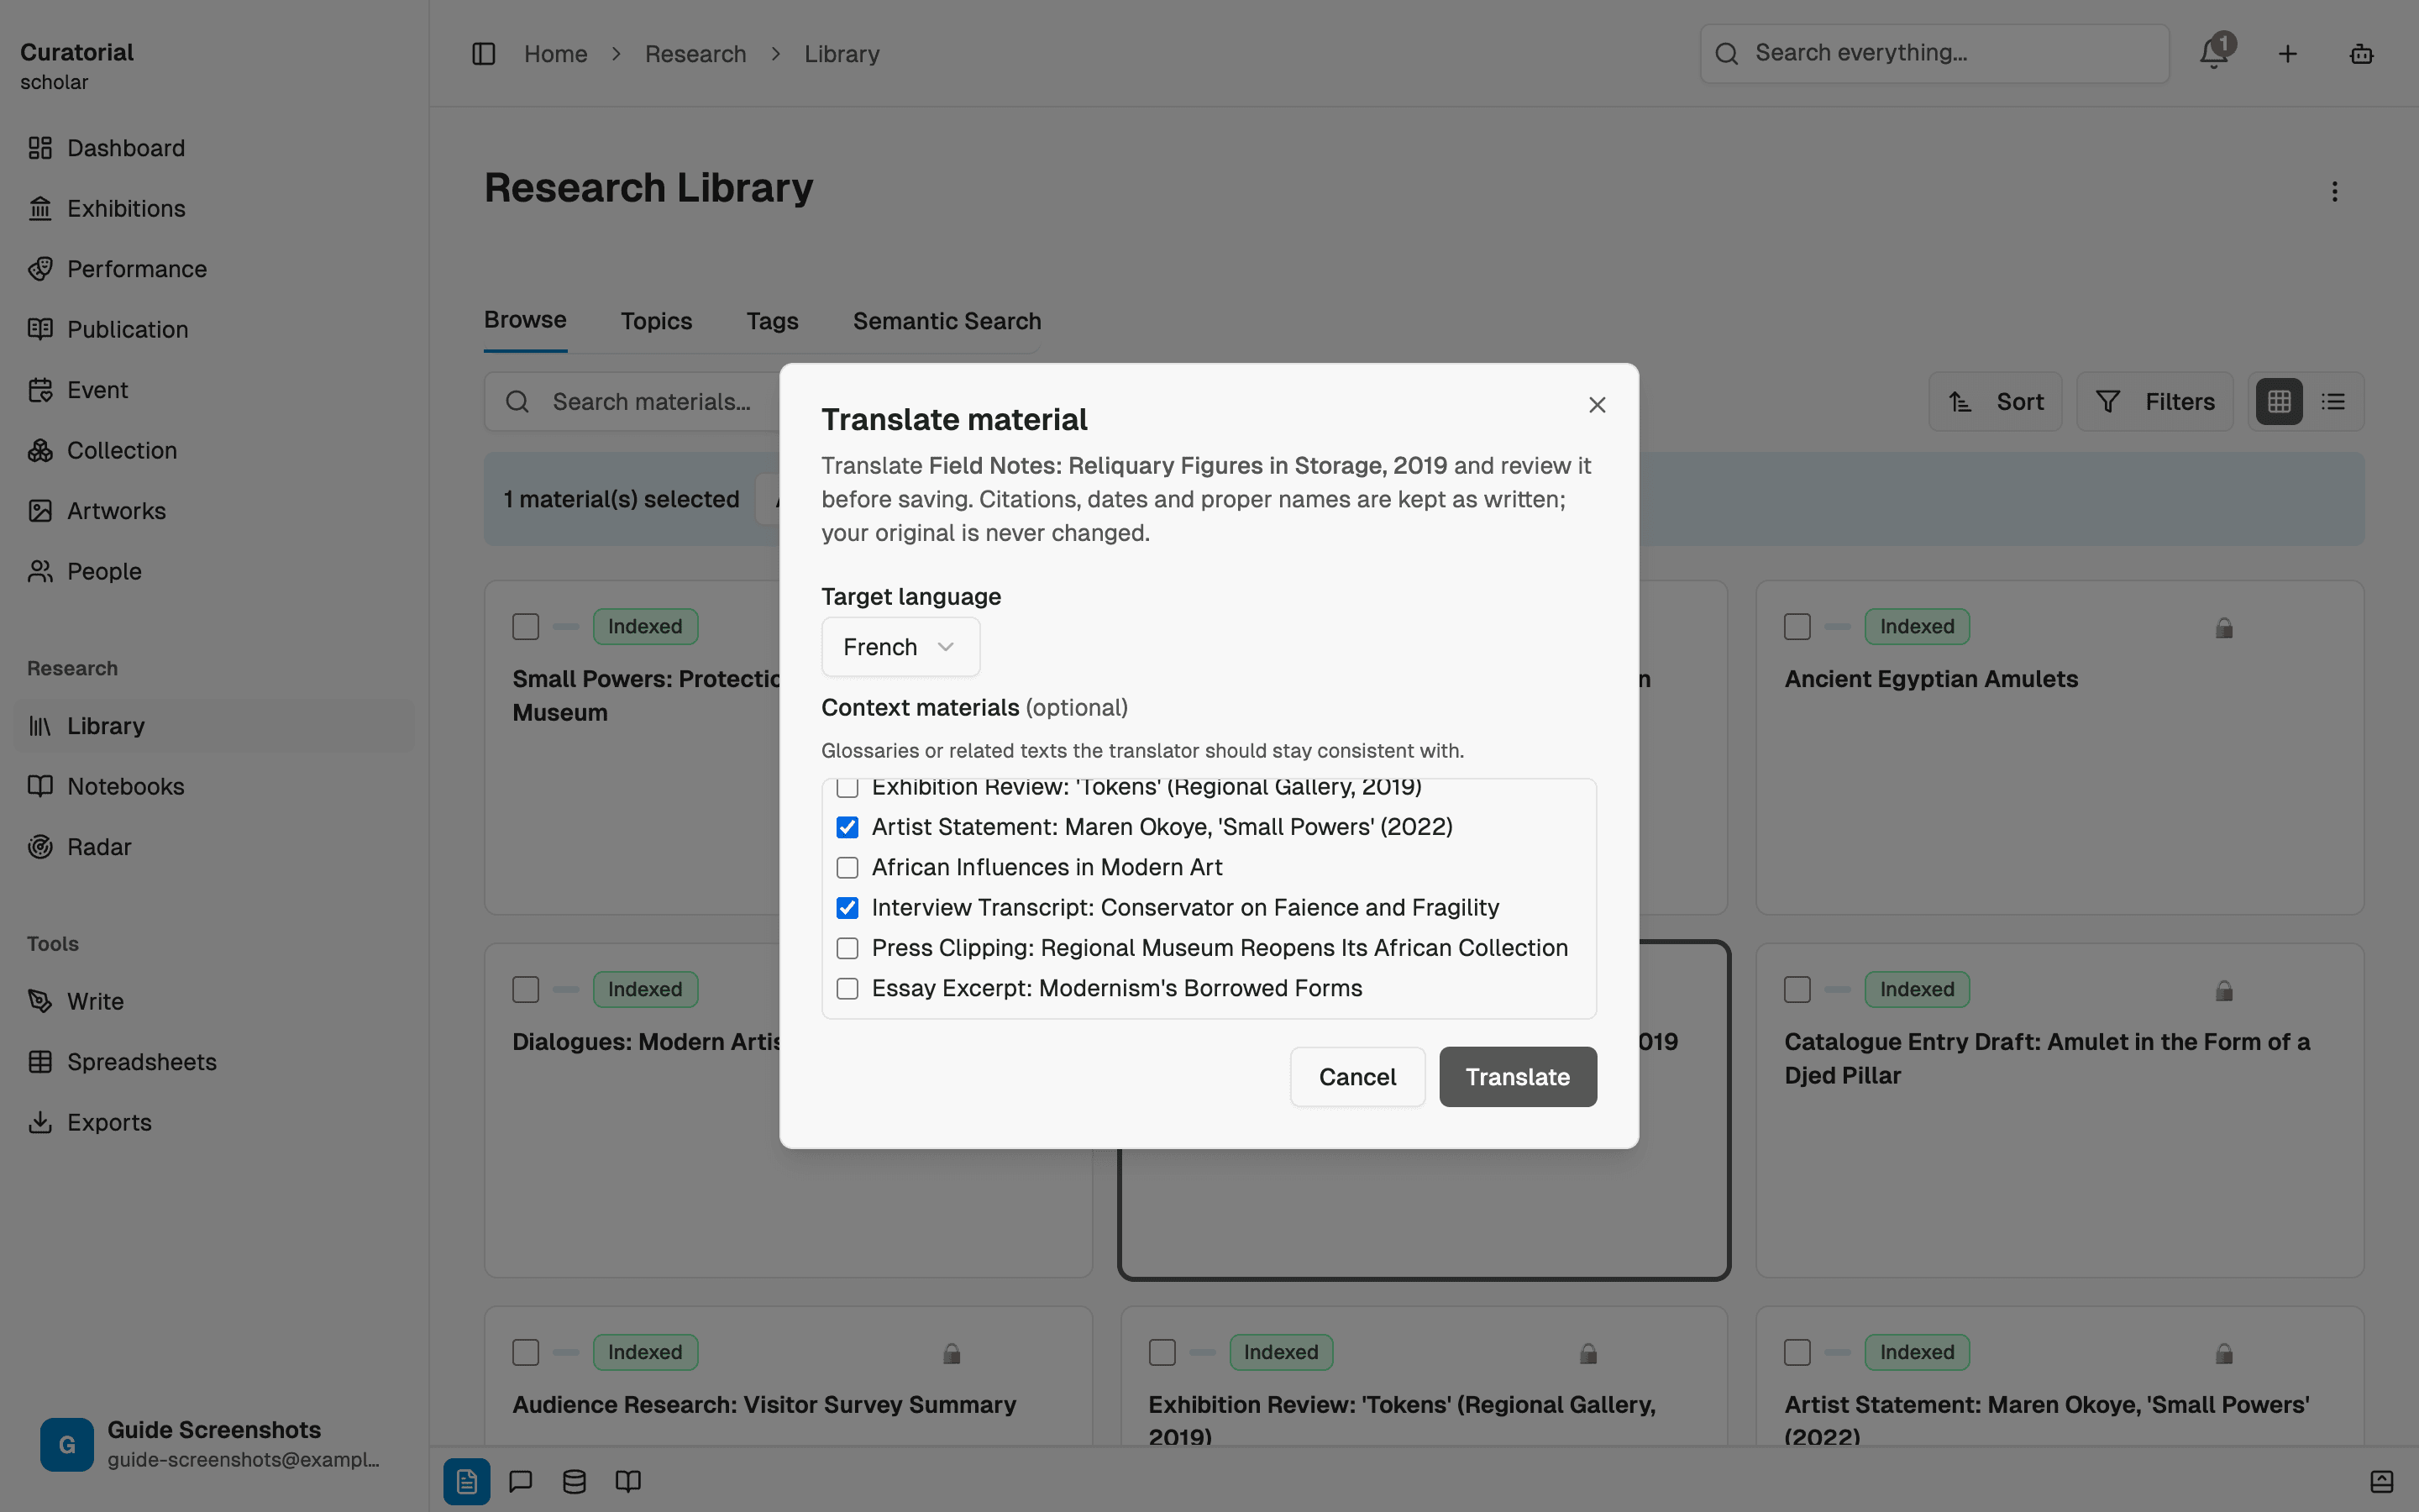Open the Sort options
The width and height of the screenshot is (2419, 1512).
click(x=1995, y=402)
